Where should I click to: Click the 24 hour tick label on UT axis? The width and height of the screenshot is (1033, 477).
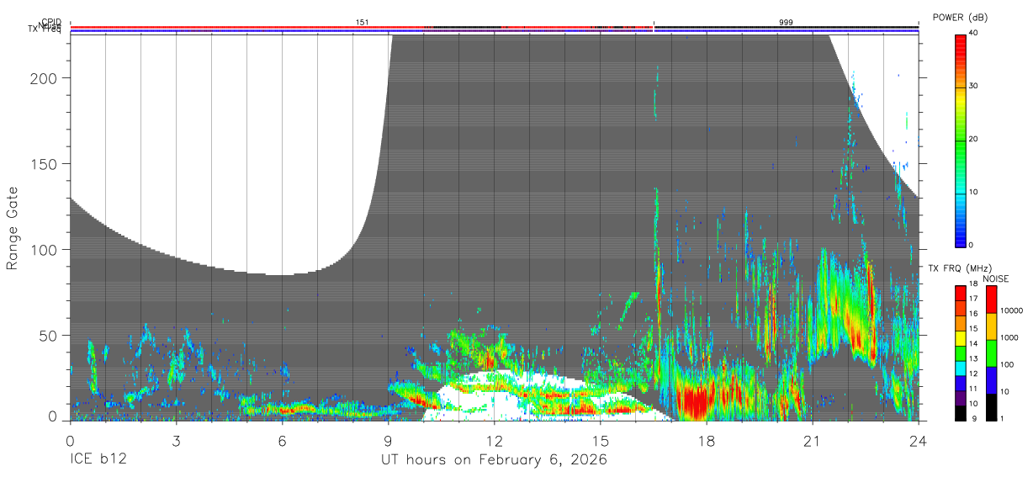click(x=919, y=441)
